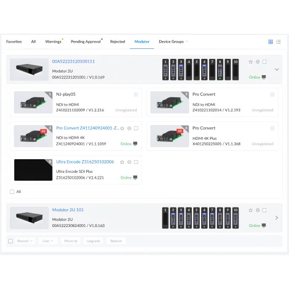The width and height of the screenshot is (289, 289).
Task: Star the Ultra Encode Z316250102006 card
Action: 122,162
